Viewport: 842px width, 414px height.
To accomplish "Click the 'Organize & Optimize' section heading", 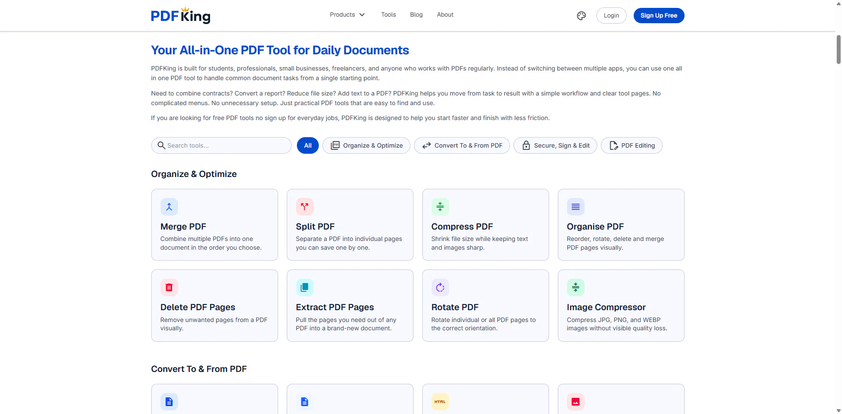I will point(194,174).
